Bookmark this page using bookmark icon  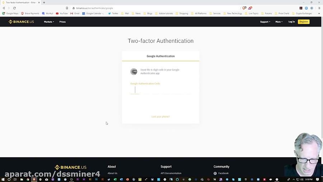coord(67,8)
